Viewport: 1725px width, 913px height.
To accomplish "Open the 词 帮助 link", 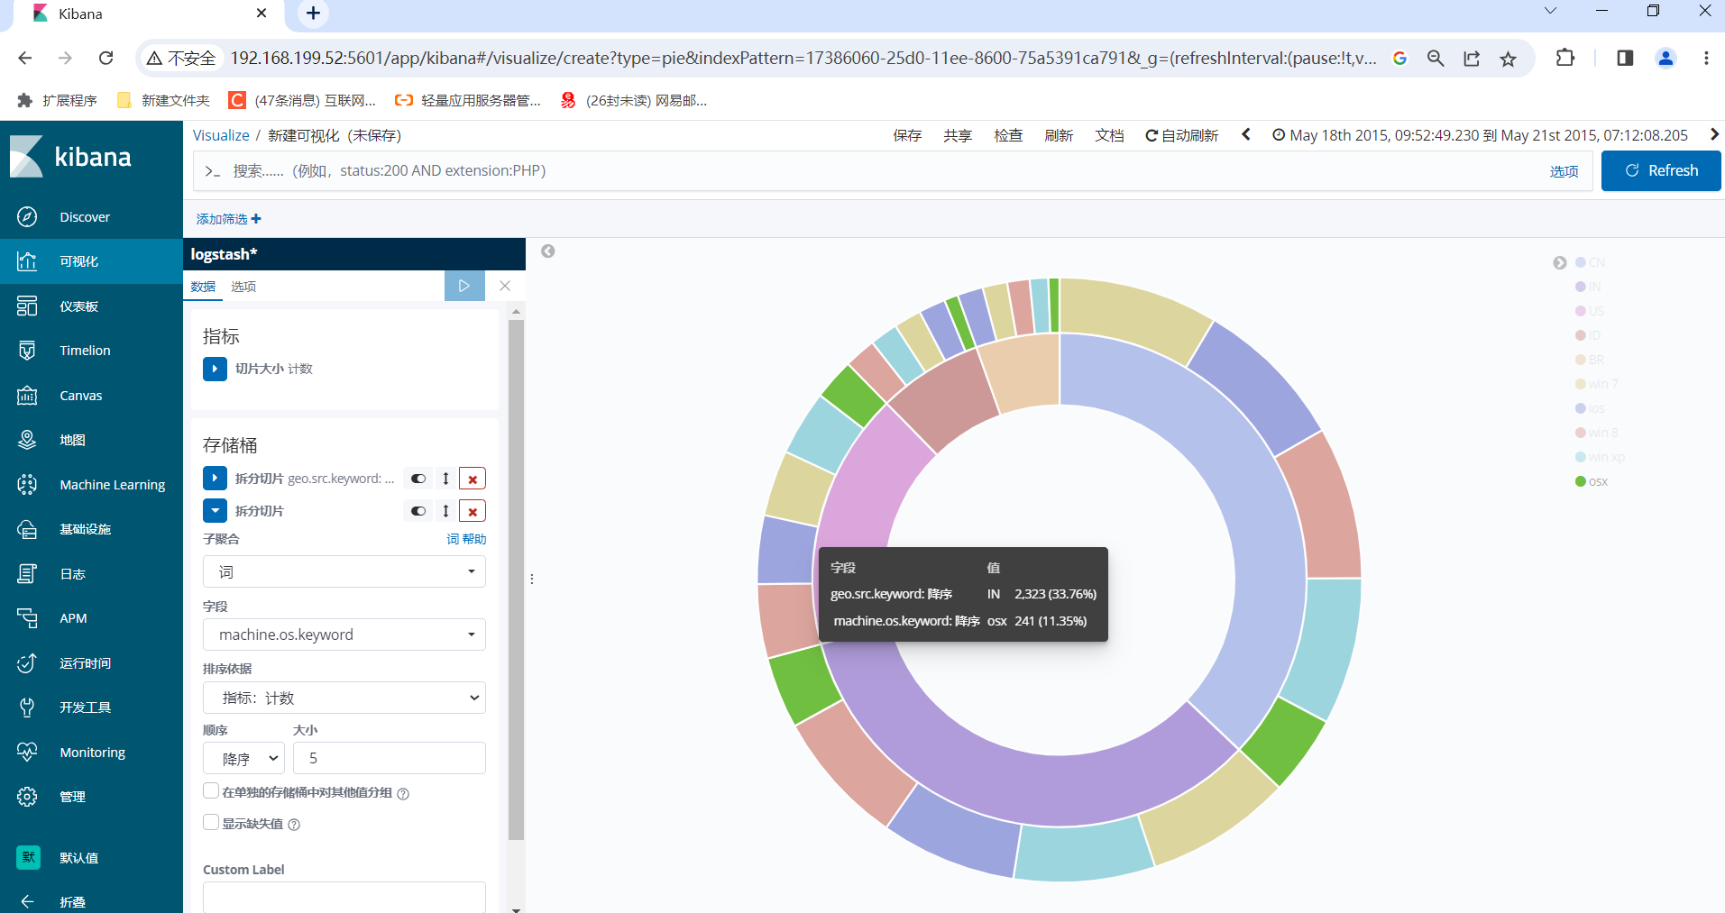I will click(x=466, y=539).
